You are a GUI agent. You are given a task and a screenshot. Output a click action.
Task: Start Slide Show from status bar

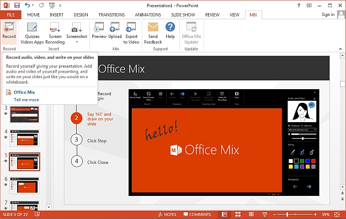tap(264, 214)
